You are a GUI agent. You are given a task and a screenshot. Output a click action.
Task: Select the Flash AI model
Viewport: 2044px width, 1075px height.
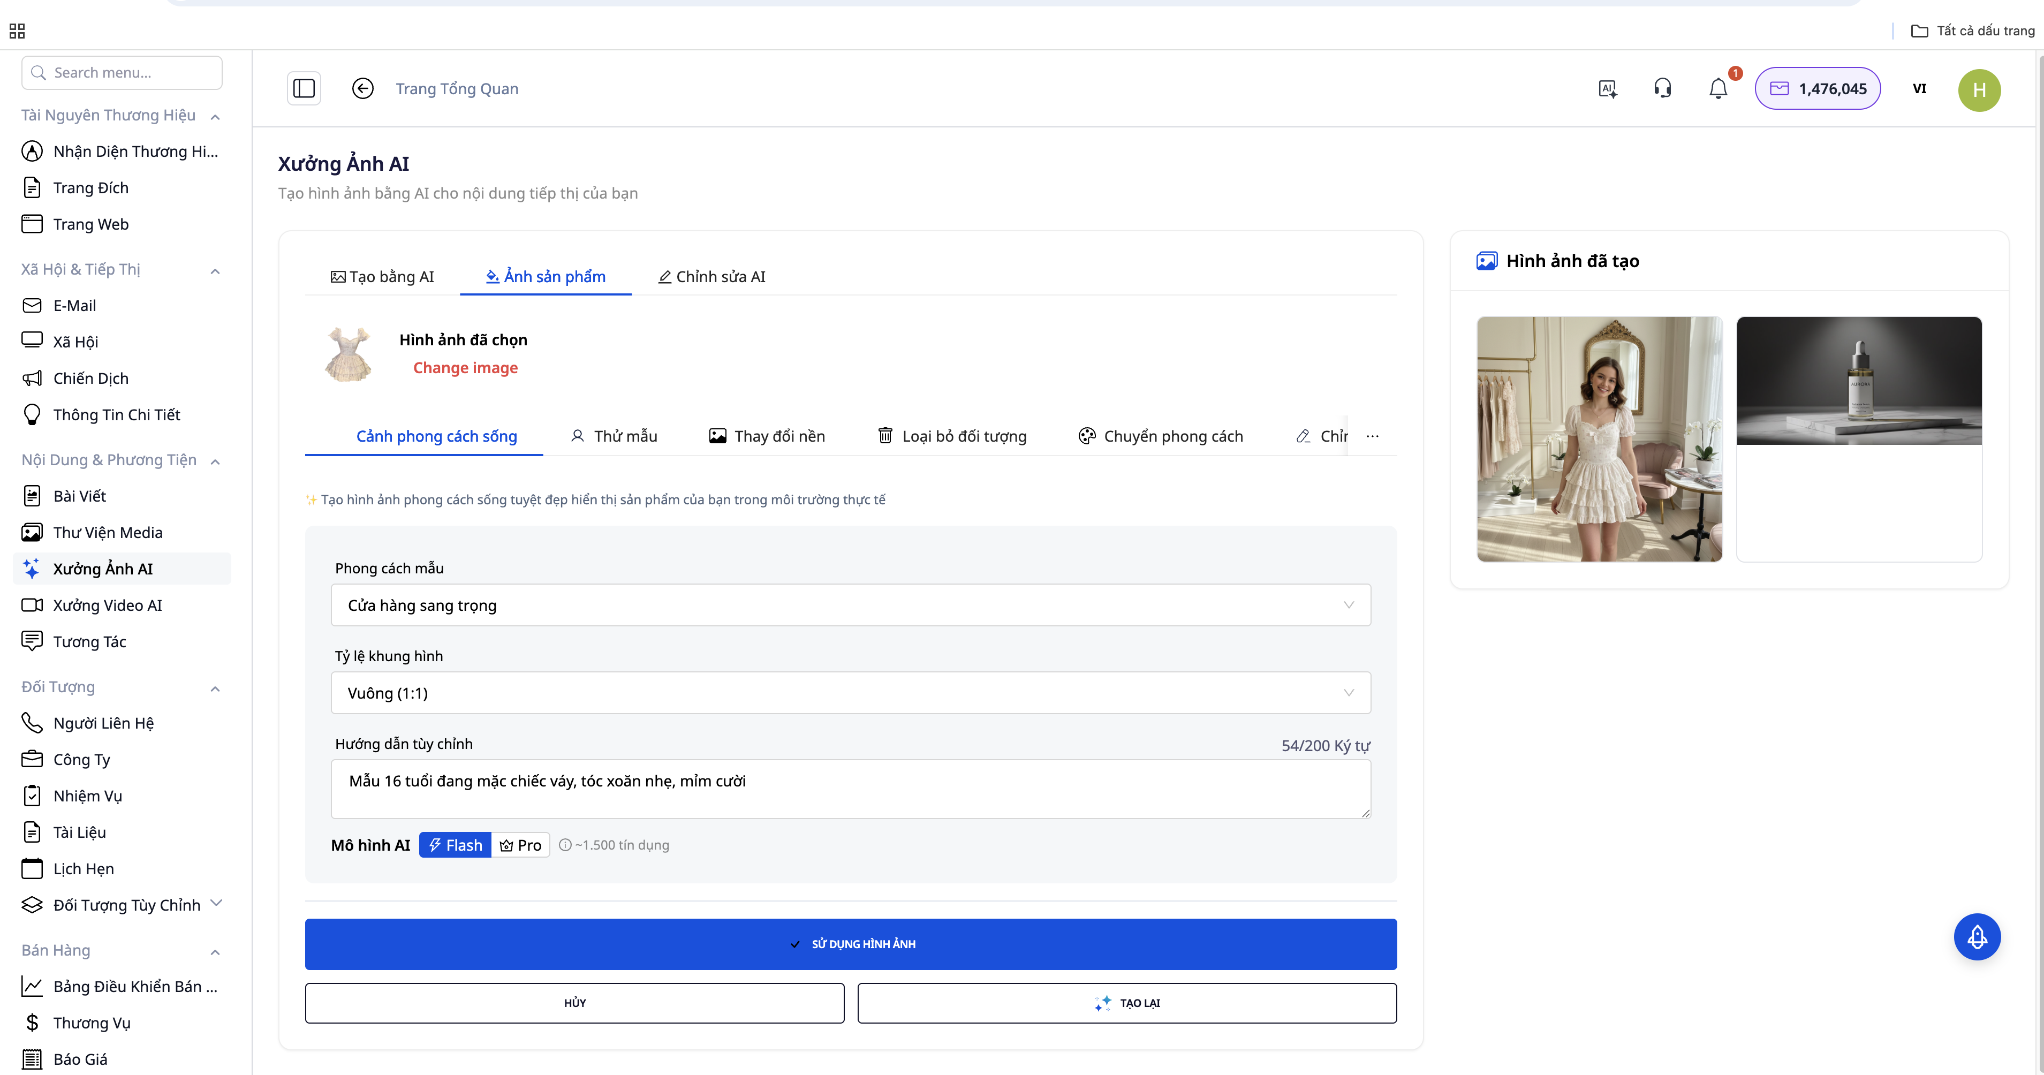[x=456, y=845]
